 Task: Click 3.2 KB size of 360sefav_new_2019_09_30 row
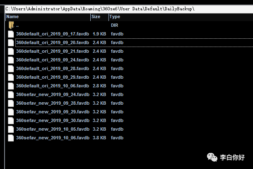(x=99, y=121)
